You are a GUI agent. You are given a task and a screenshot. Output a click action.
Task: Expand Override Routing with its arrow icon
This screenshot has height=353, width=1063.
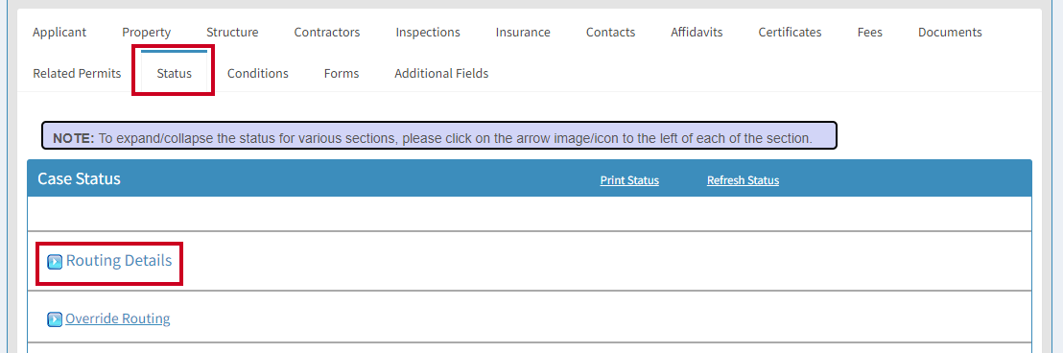click(x=55, y=319)
